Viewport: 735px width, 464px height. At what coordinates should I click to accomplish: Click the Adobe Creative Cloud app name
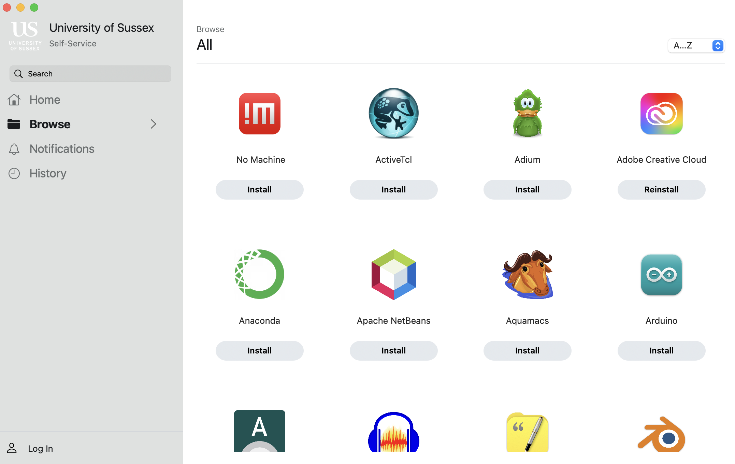pyautogui.click(x=661, y=160)
